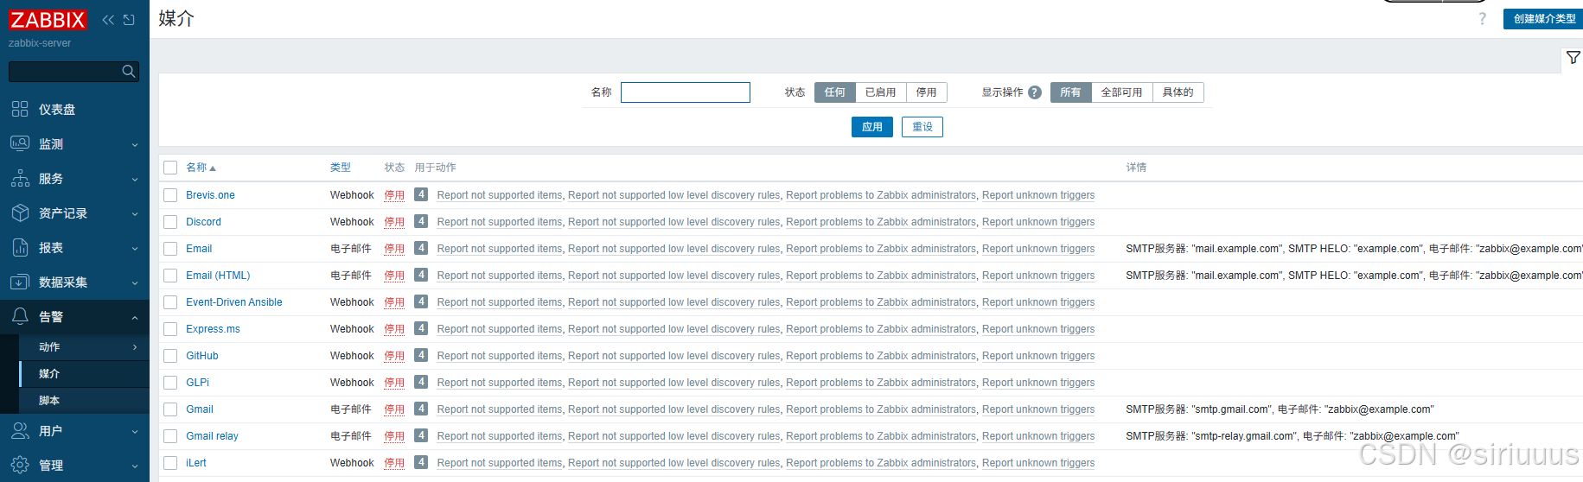Screen dimensions: 1583x482
Task: Expand the 数据采集 menu chevron
Action: tap(135, 283)
